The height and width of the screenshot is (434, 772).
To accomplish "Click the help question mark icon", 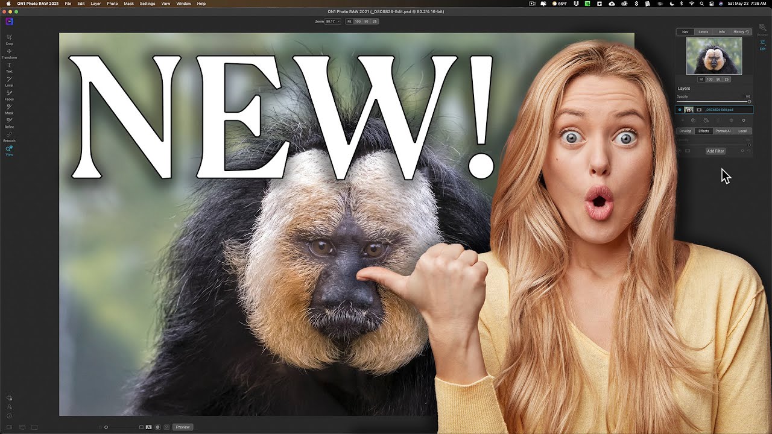I will click(9, 416).
